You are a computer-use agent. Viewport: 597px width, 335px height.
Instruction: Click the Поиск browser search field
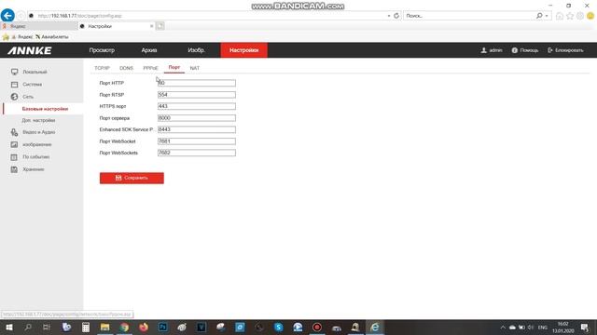(x=470, y=16)
